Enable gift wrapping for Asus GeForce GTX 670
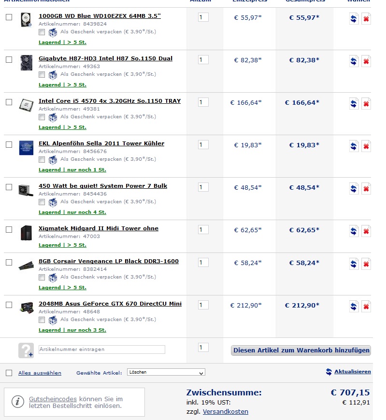This screenshot has height=420, width=386. (42, 320)
